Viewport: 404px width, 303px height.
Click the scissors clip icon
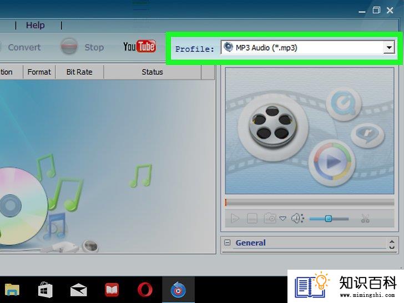(x=365, y=219)
